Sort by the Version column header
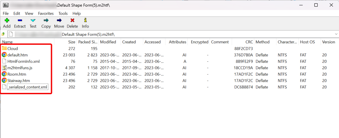The width and height of the screenshot is (339, 138). click(x=330, y=42)
